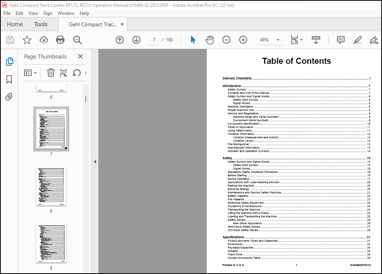Choose the selection arrow tool
This screenshot has width=382, height=274.
193,40
